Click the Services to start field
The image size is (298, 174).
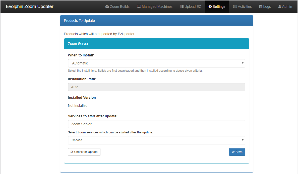tap(157, 124)
